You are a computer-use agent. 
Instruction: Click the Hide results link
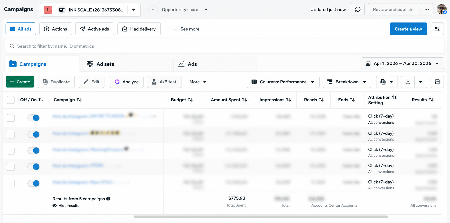66,206
